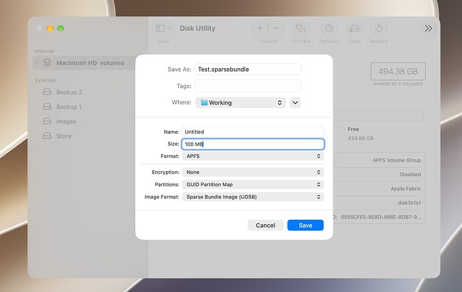This screenshot has width=462, height=292.
Task: Click the Disk Utility window title
Action: click(x=198, y=28)
